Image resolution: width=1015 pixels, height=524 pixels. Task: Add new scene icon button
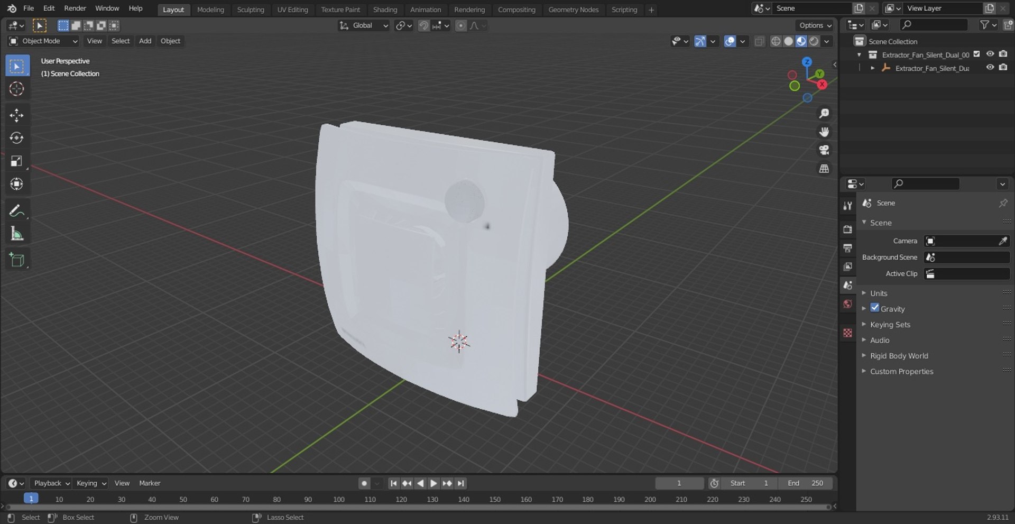[859, 8]
